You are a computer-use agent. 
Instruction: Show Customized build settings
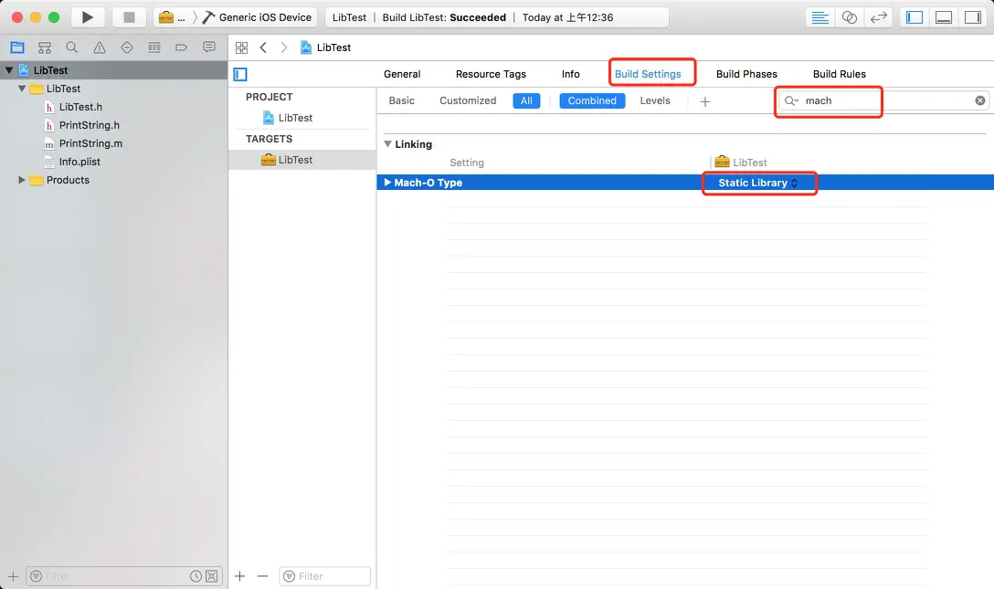468,100
